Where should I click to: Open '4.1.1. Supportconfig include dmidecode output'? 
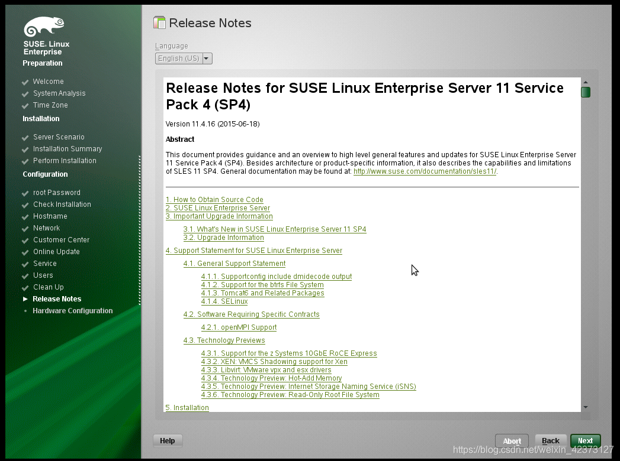277,277
